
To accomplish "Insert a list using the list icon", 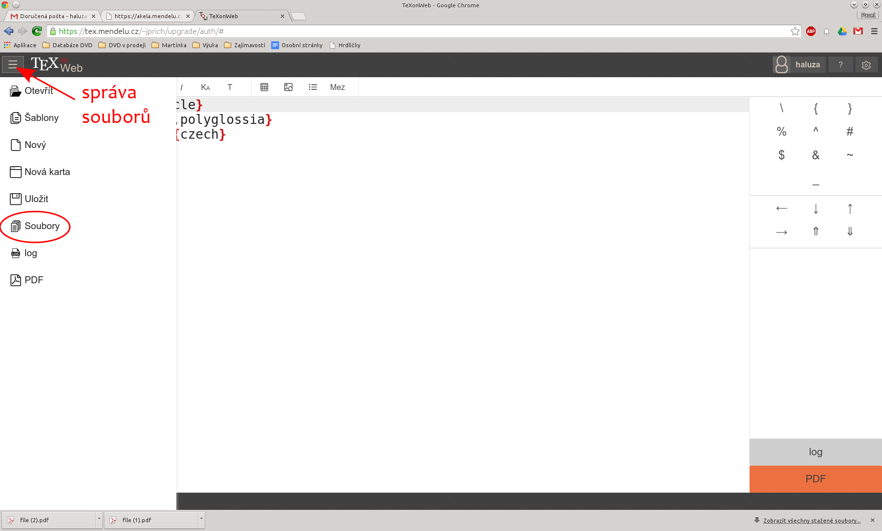I will point(313,87).
